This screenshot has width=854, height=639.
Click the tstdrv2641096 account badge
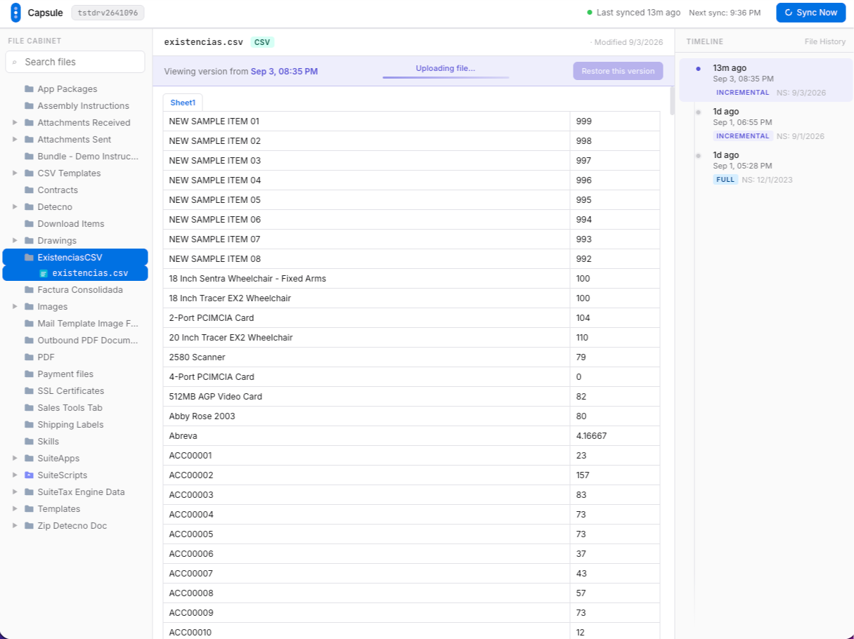click(108, 13)
